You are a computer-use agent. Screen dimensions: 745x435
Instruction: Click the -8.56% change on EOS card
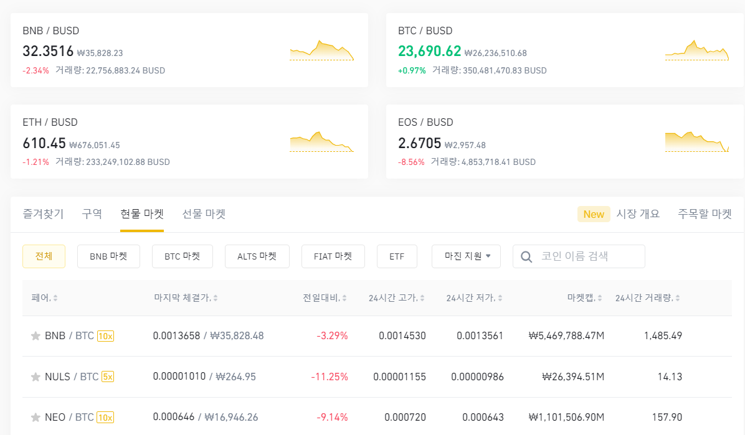(411, 162)
